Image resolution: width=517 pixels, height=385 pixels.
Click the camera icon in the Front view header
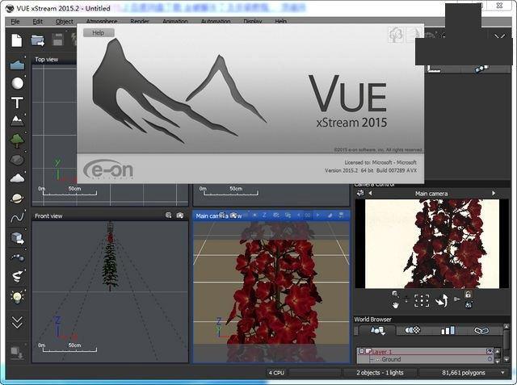click(179, 215)
